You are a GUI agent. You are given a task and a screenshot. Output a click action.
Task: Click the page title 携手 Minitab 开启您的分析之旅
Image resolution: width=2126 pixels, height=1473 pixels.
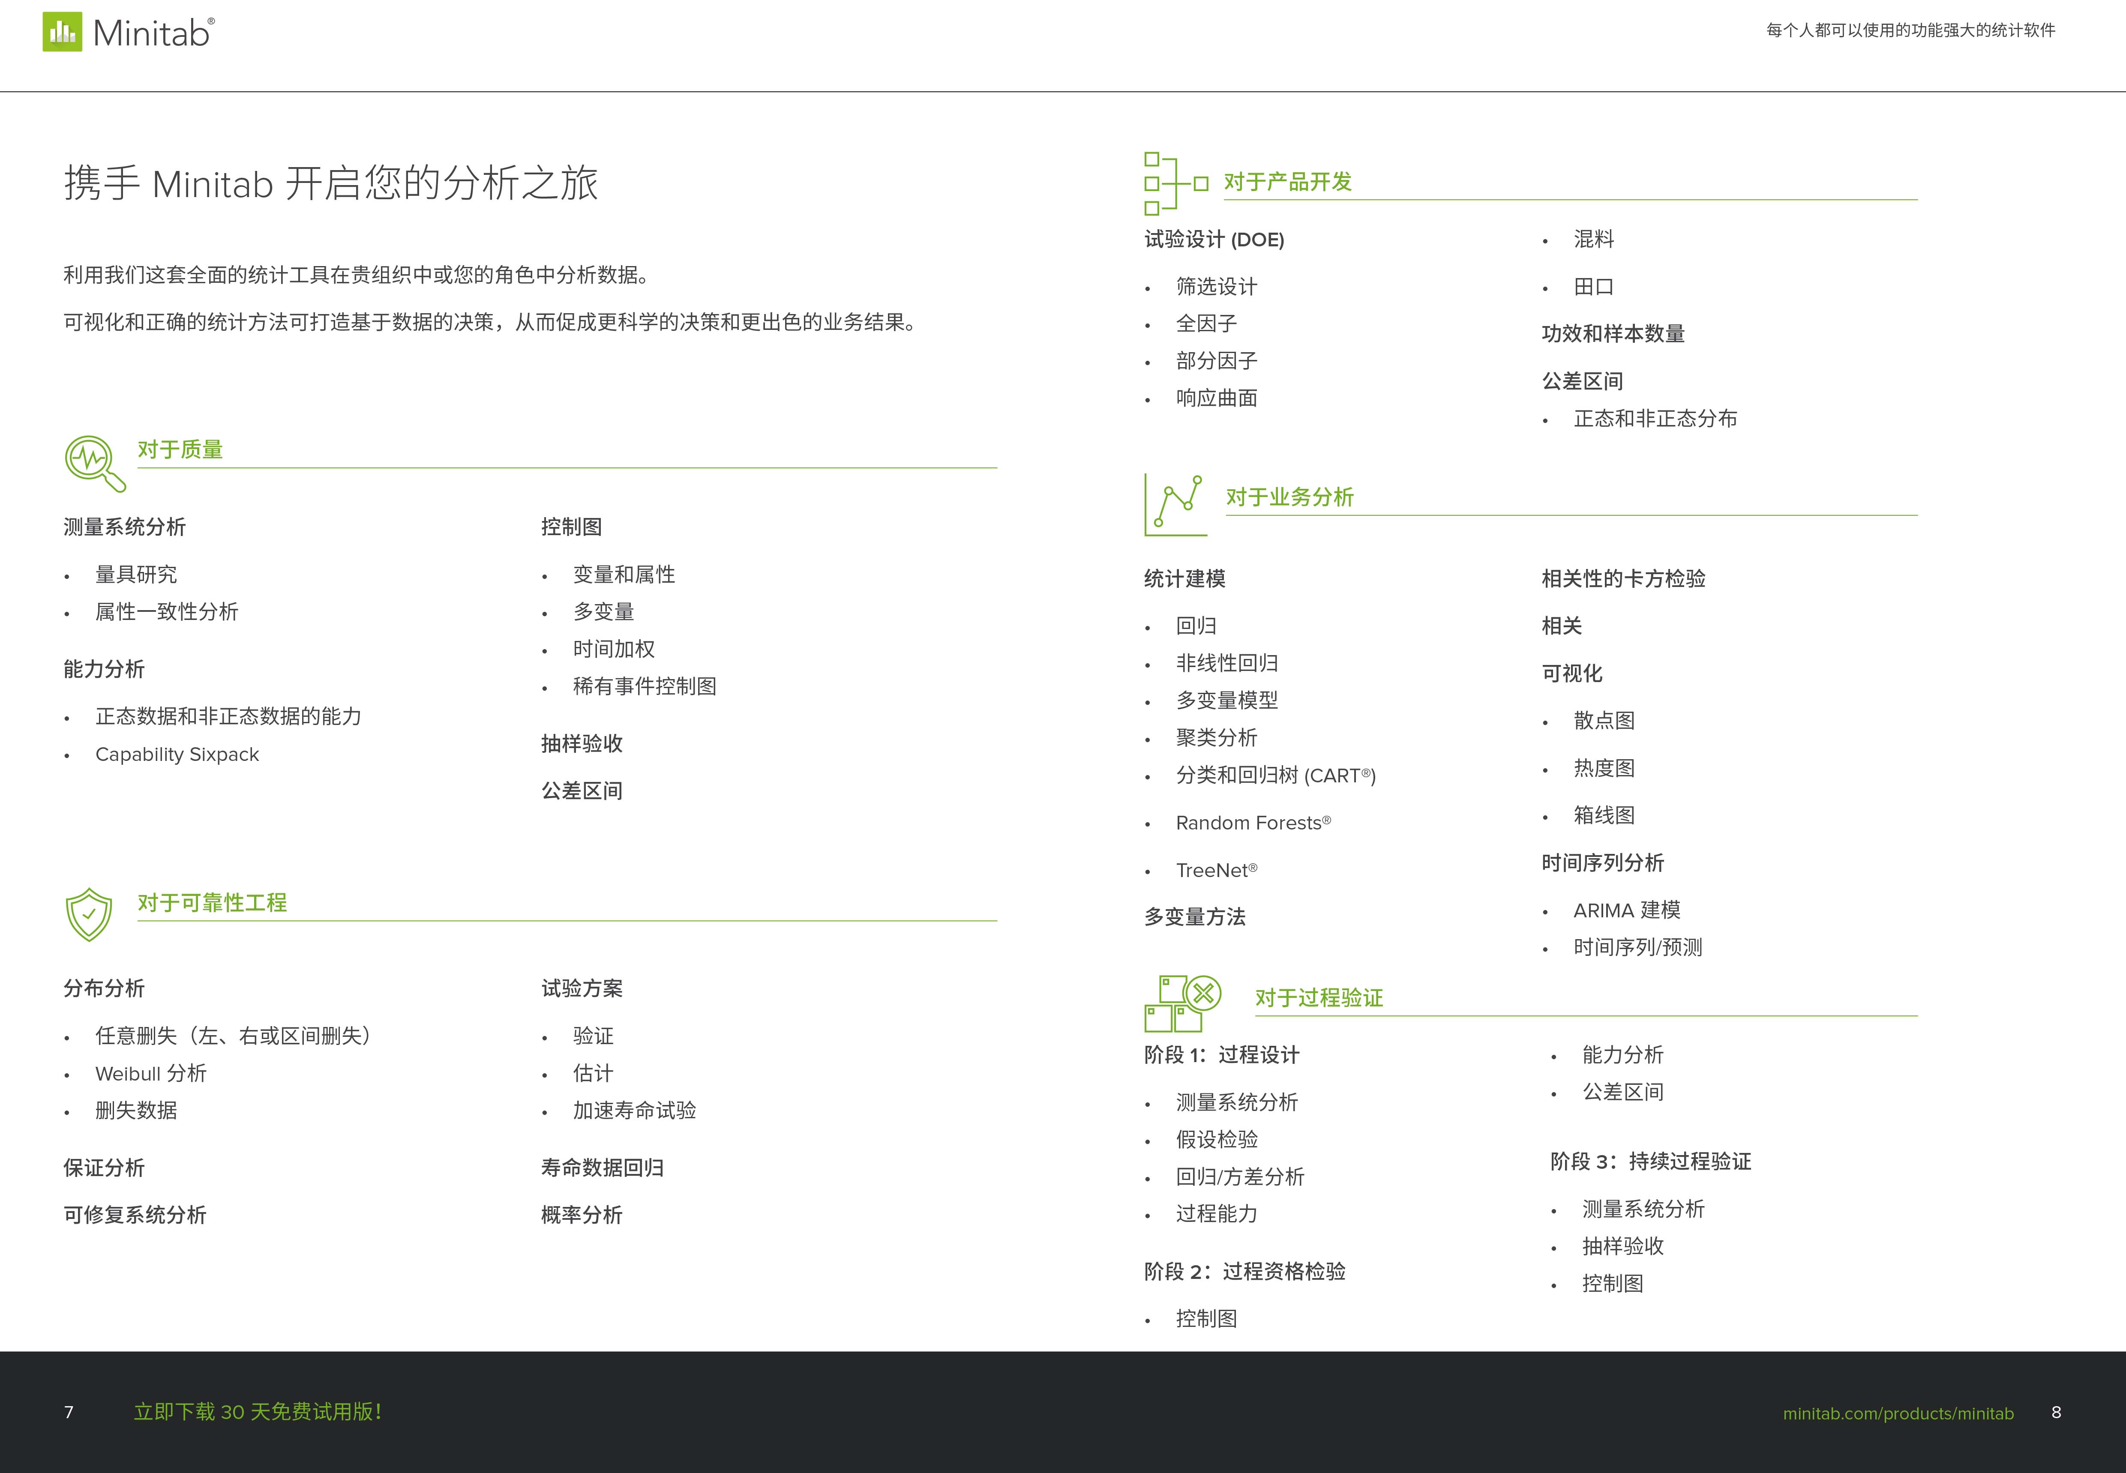coord(330,183)
